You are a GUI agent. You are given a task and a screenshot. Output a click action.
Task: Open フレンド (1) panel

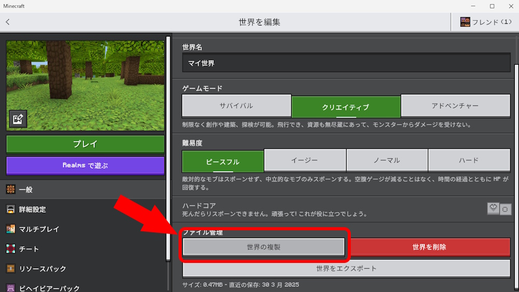coord(485,22)
